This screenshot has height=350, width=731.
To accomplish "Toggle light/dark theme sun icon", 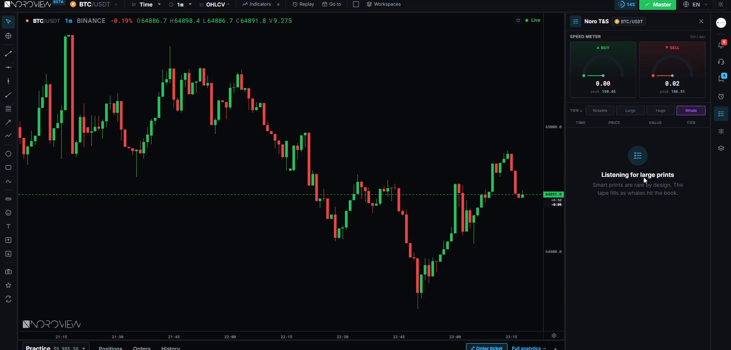I will 721,5.
